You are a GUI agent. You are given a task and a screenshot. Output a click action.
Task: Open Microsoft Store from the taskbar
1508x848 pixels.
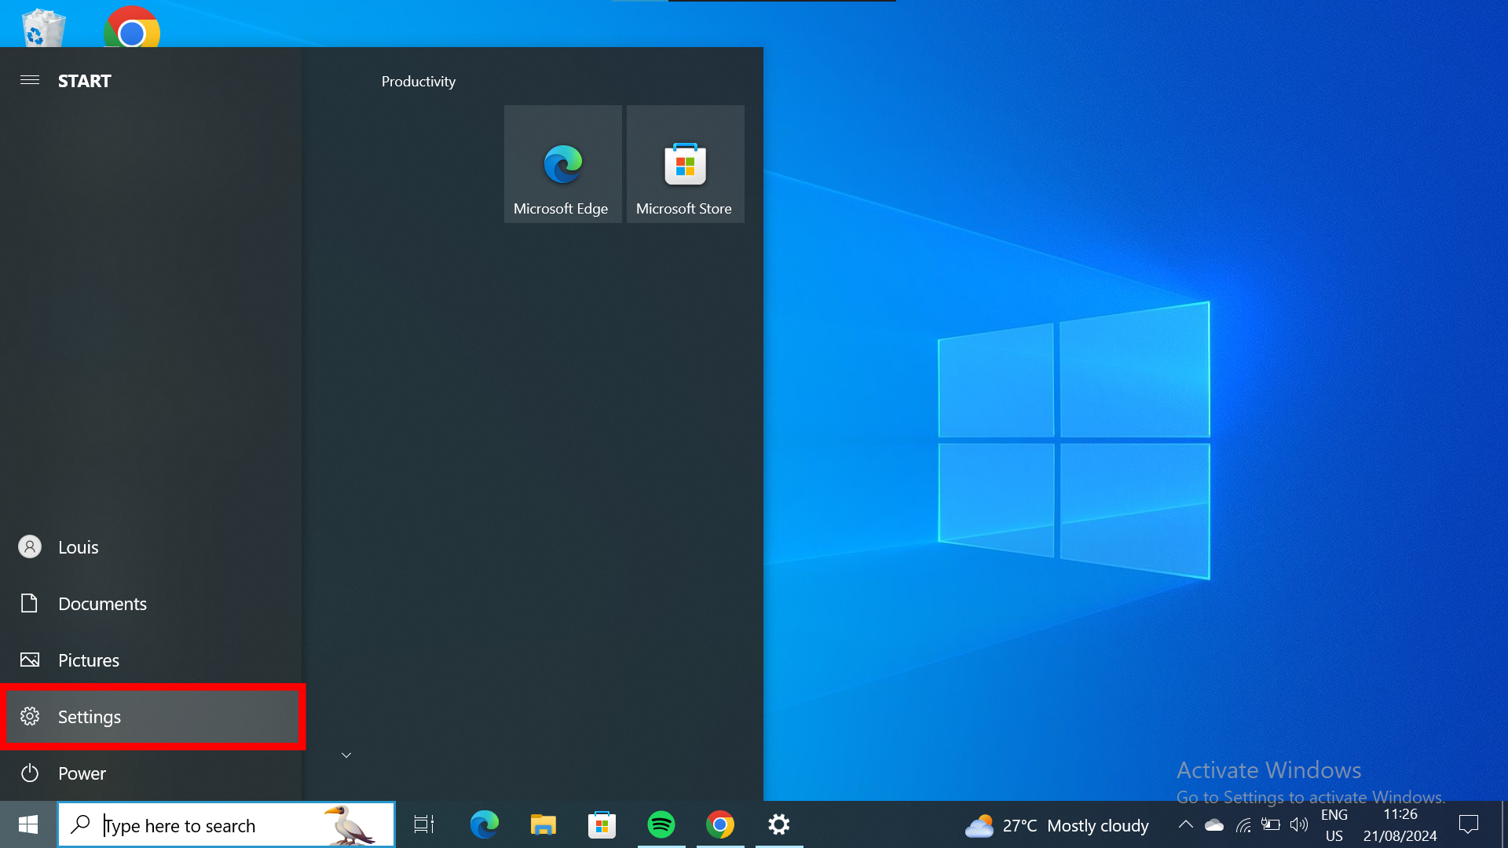pyautogui.click(x=602, y=824)
